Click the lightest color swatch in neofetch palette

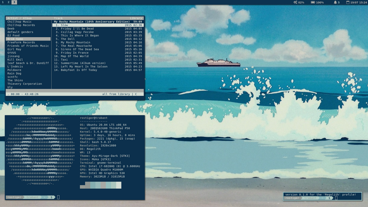119,185
